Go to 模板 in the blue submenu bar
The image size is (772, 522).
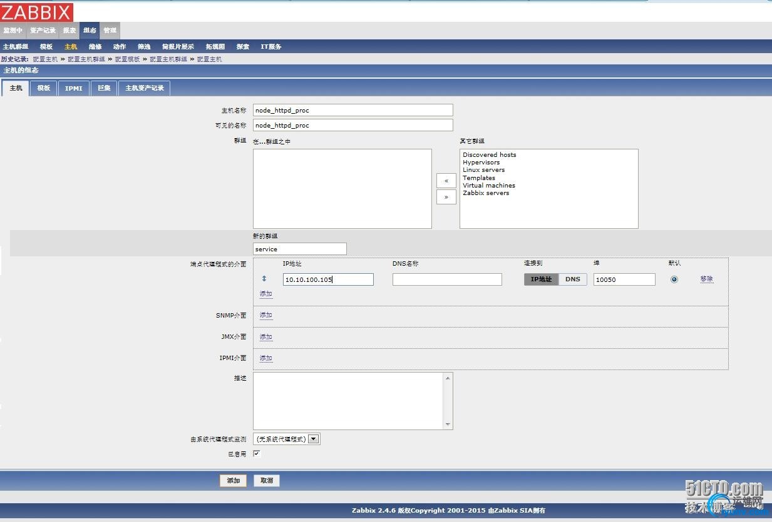coord(46,47)
